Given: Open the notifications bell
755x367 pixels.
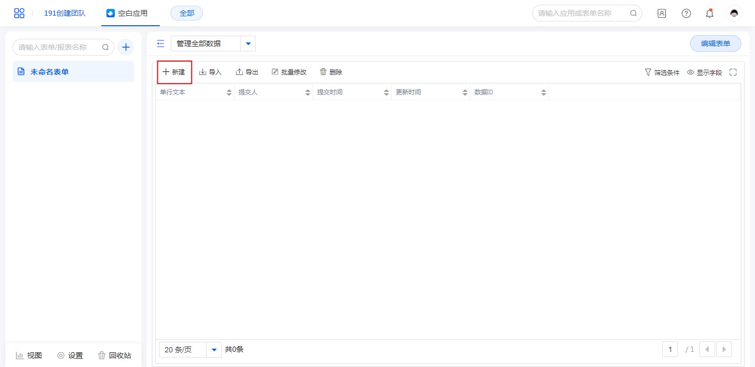Looking at the screenshot, I should (x=709, y=14).
